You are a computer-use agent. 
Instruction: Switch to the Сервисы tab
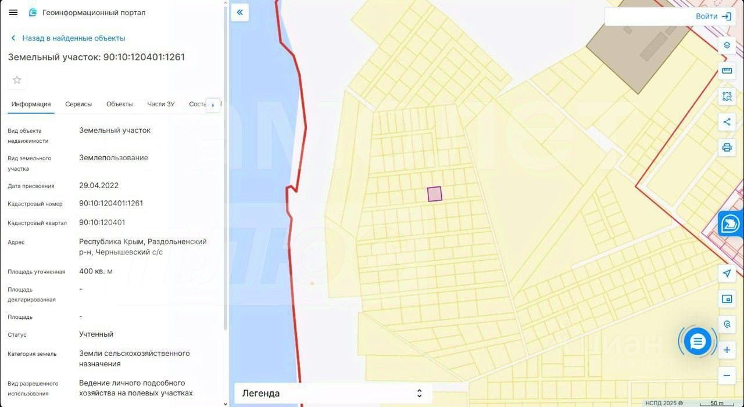(x=78, y=104)
